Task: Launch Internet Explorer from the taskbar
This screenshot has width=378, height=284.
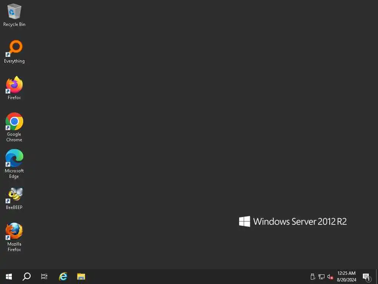Action: (x=63, y=277)
